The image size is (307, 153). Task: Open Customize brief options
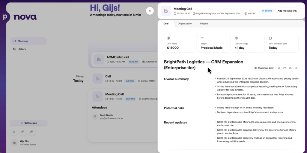(264, 68)
